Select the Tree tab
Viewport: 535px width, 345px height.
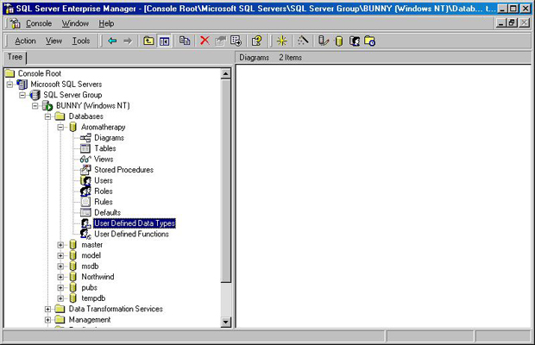(15, 57)
